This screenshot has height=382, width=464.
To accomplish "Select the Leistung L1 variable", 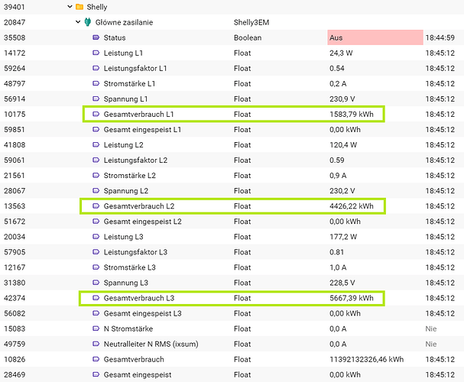I will 123,53.
